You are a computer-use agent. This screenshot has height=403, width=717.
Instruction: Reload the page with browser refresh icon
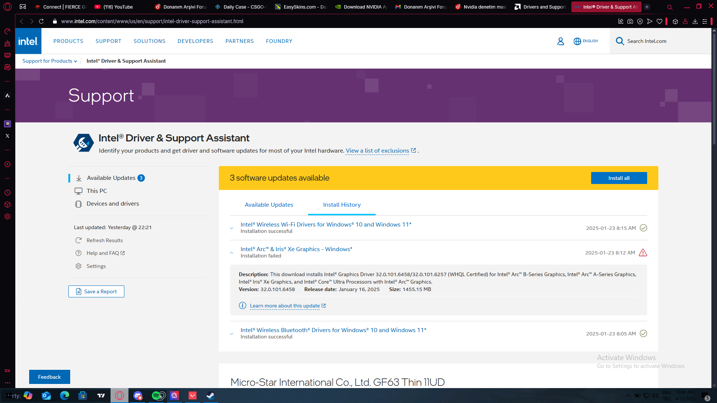coord(41,21)
